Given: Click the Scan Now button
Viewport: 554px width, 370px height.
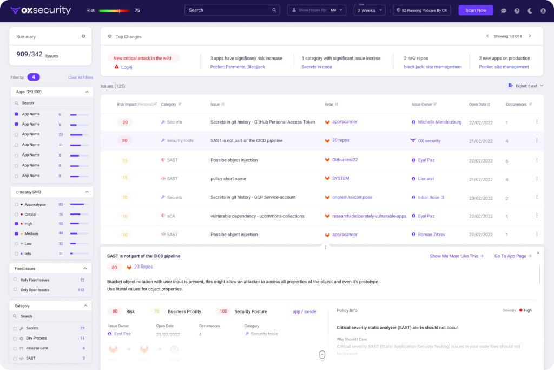Looking at the screenshot, I should pyautogui.click(x=475, y=10).
